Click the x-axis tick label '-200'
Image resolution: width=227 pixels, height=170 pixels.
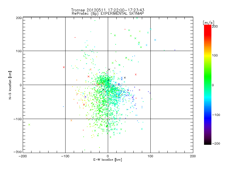[23, 156]
